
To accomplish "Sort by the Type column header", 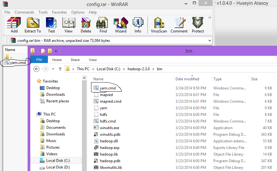I will click(x=217, y=79).
